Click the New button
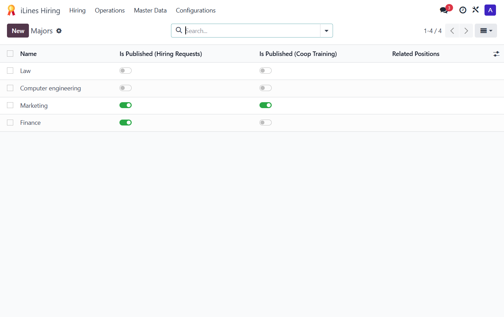 click(x=18, y=31)
